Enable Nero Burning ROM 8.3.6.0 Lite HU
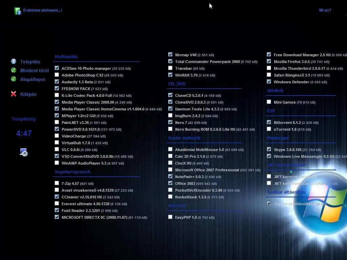Viewport: 347px width, 260px height. [x=170, y=129]
